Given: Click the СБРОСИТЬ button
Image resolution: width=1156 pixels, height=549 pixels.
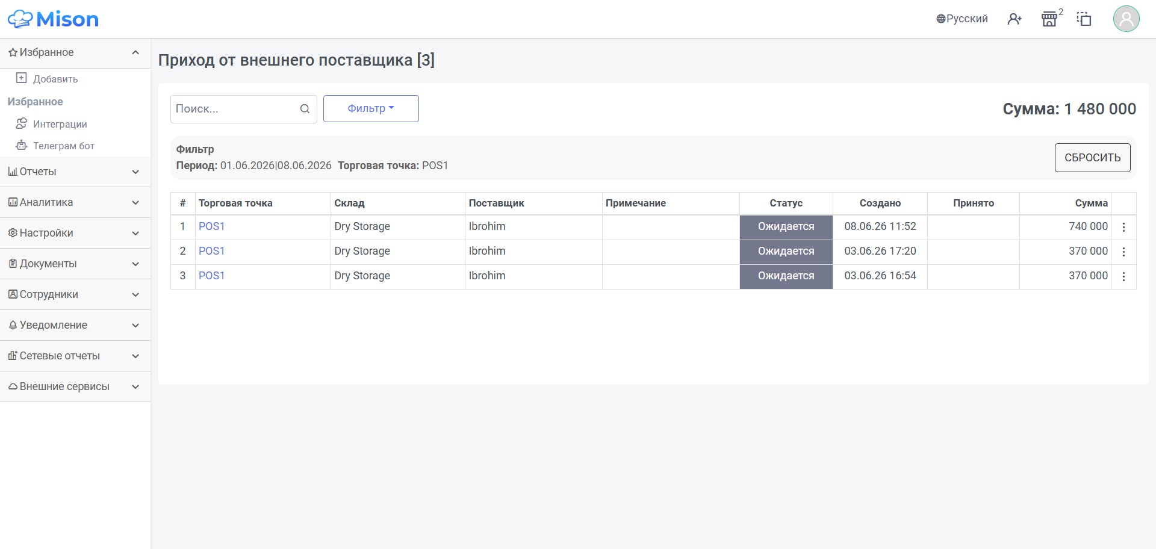Looking at the screenshot, I should (x=1092, y=158).
